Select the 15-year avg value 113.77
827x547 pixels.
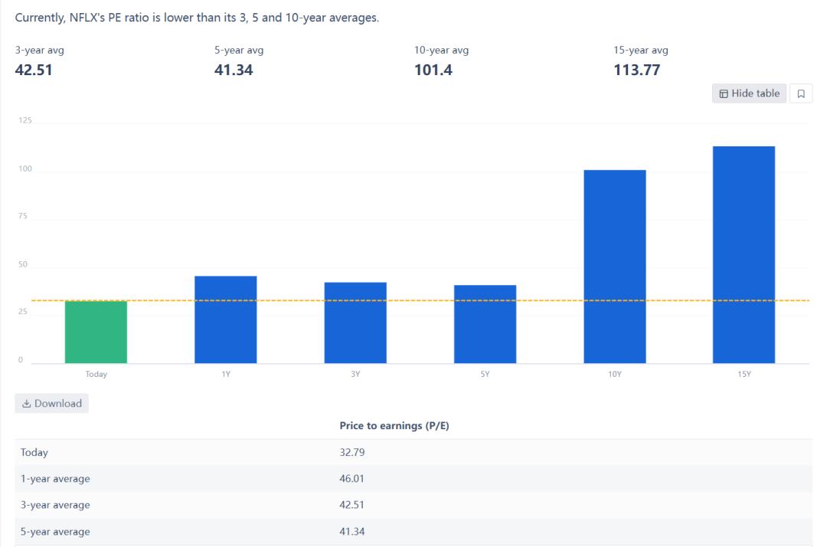[636, 70]
